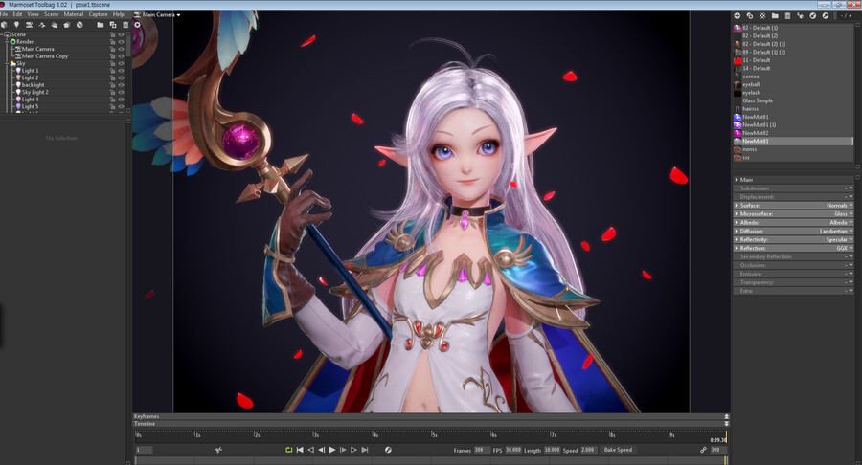Hide Light 1 using its eye icon

(122, 71)
